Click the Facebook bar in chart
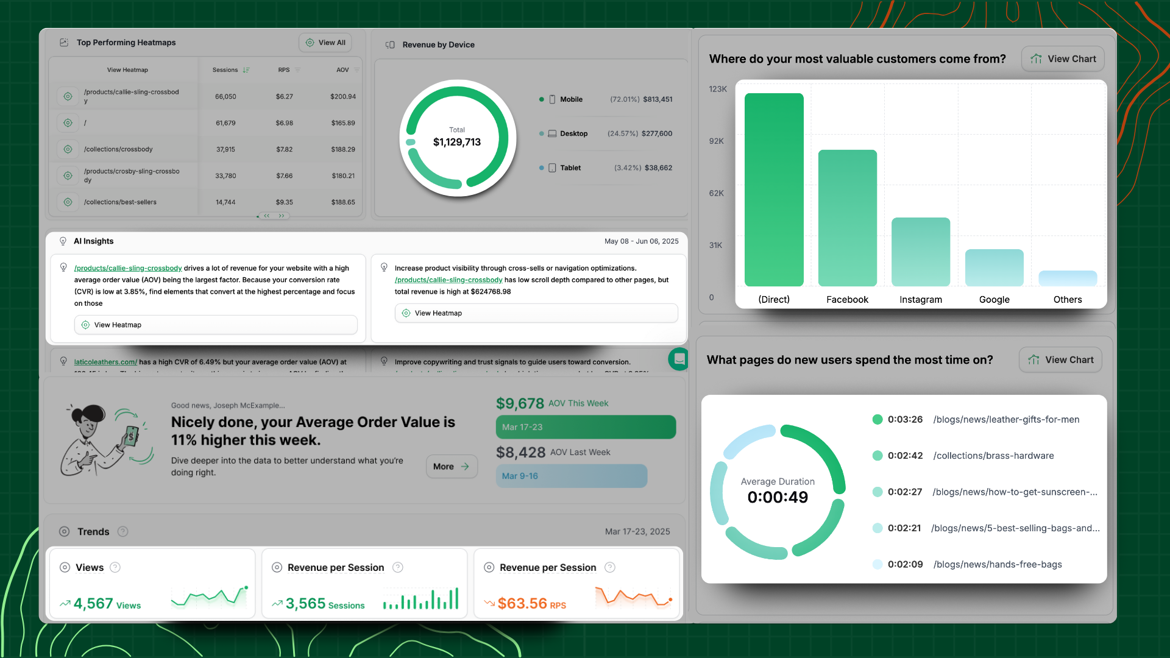 click(848, 218)
